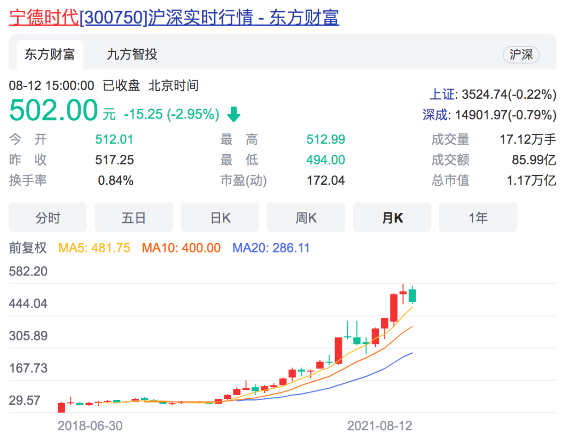Viewport: 577px width, 440px height.
Task: Select the 日K chart view
Action: (220, 217)
